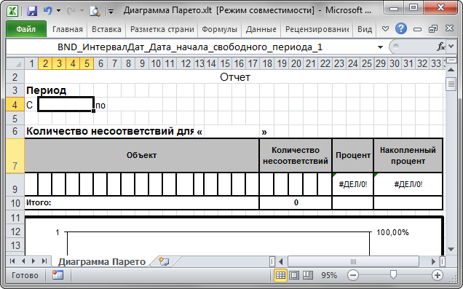This screenshot has height=289, width=463.
Task: Click the Итого: cell
Action: pyautogui.click(x=142, y=203)
